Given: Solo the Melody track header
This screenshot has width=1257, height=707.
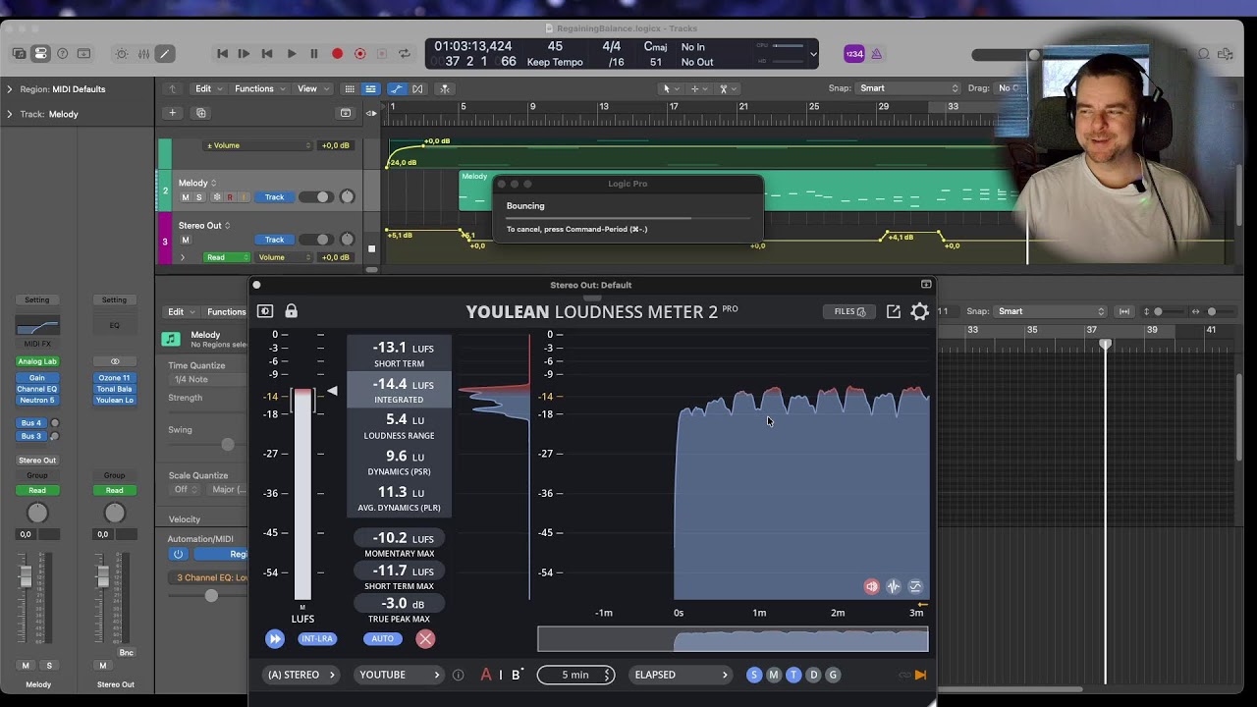Looking at the screenshot, I should tap(198, 197).
